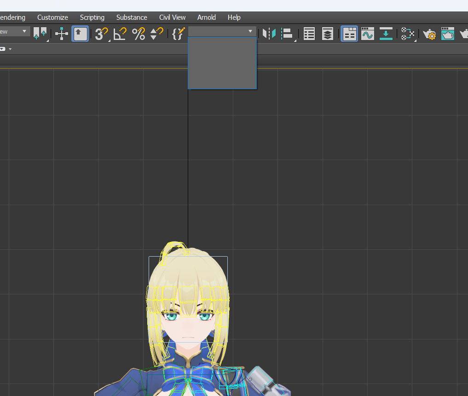Click the Mirror tool icon
Screen dimensions: 468x396
tap(269, 34)
